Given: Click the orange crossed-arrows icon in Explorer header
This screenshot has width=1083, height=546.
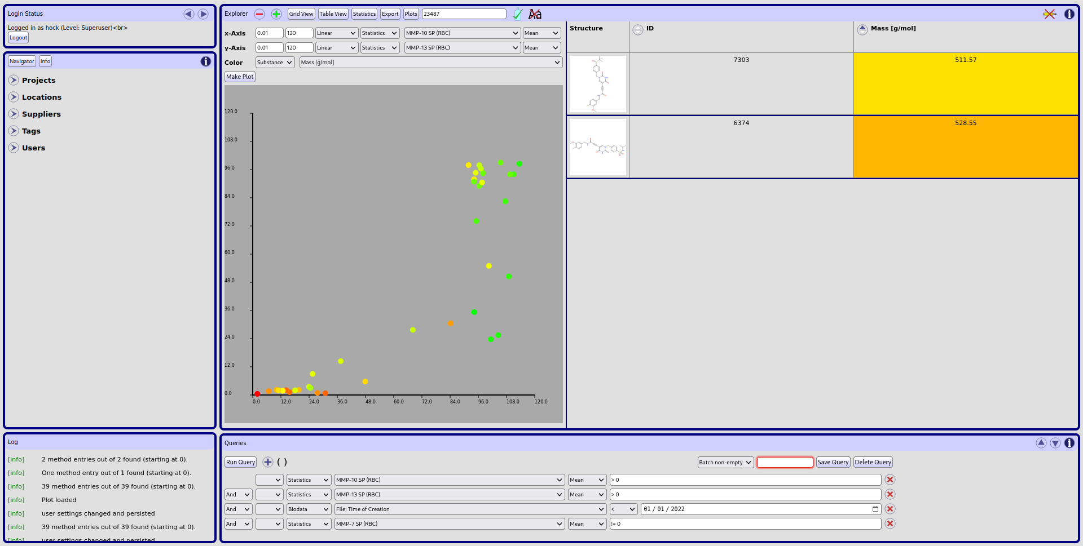Looking at the screenshot, I should (1050, 14).
